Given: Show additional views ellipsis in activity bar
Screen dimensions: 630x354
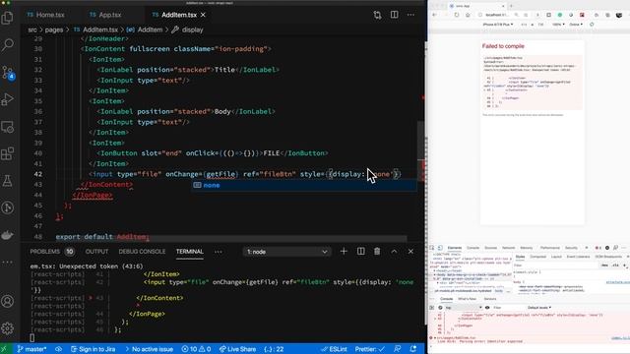Looking at the screenshot, I should pos(8,263).
